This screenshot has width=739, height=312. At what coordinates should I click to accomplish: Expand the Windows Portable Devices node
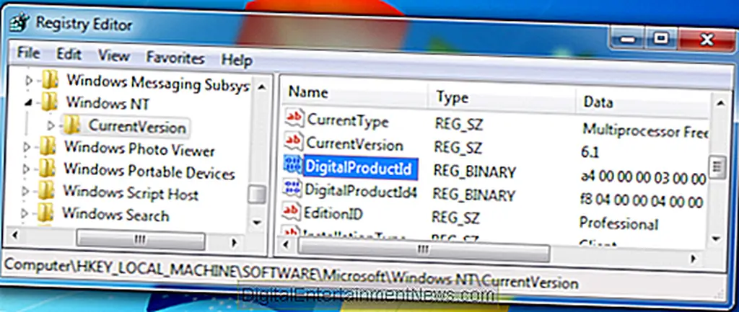[28, 171]
